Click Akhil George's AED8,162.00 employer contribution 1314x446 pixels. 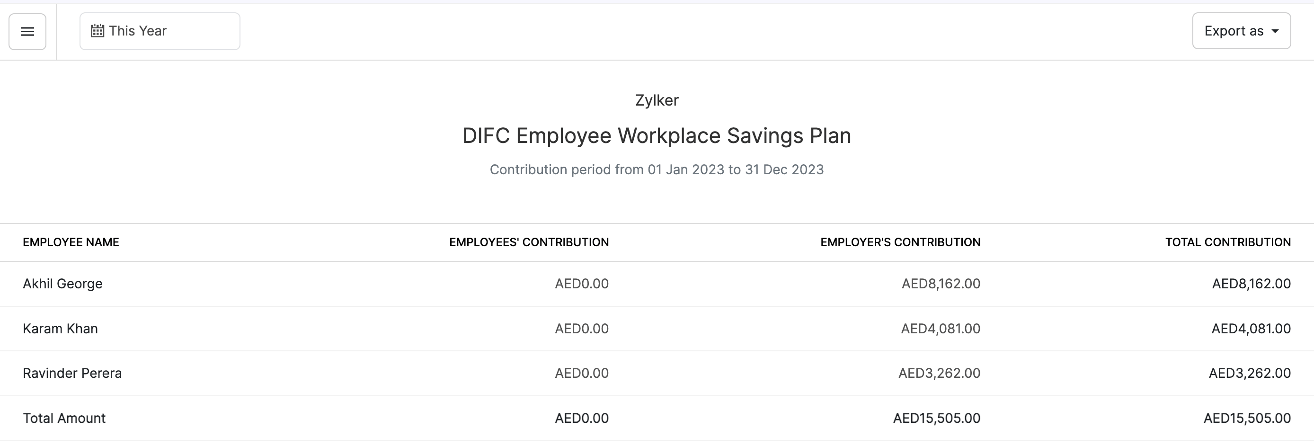click(941, 284)
